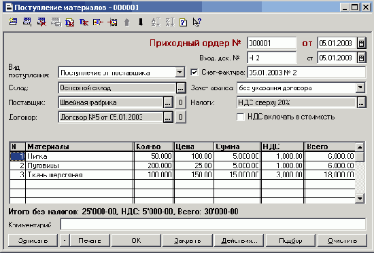Image resolution: width=374 pixels, height=253 pixels.
Task: Open the Зачет аванса dropdown list
Action: (x=360, y=87)
